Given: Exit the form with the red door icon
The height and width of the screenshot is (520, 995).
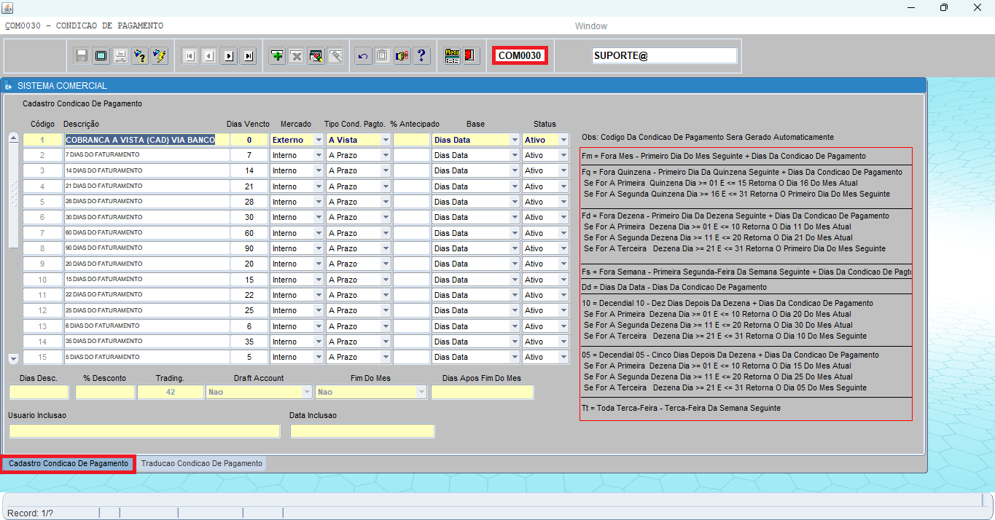Looking at the screenshot, I should [x=470, y=55].
